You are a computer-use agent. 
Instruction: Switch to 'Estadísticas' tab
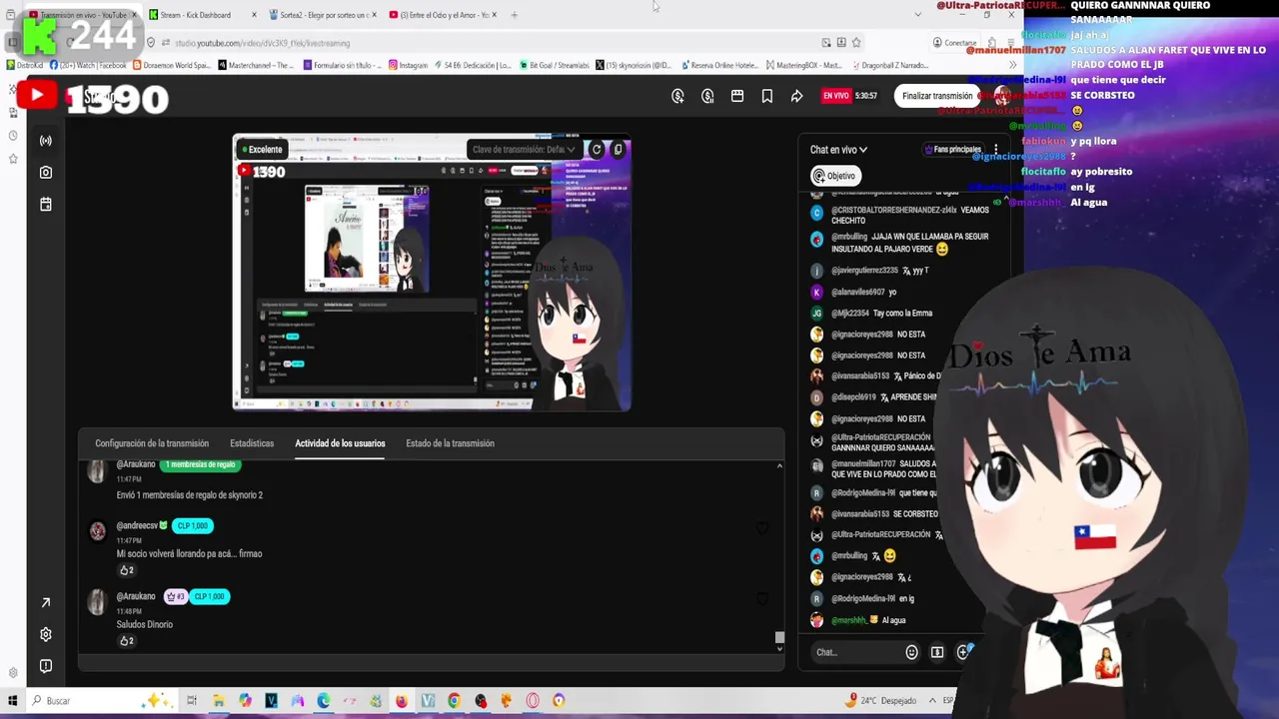coord(252,443)
